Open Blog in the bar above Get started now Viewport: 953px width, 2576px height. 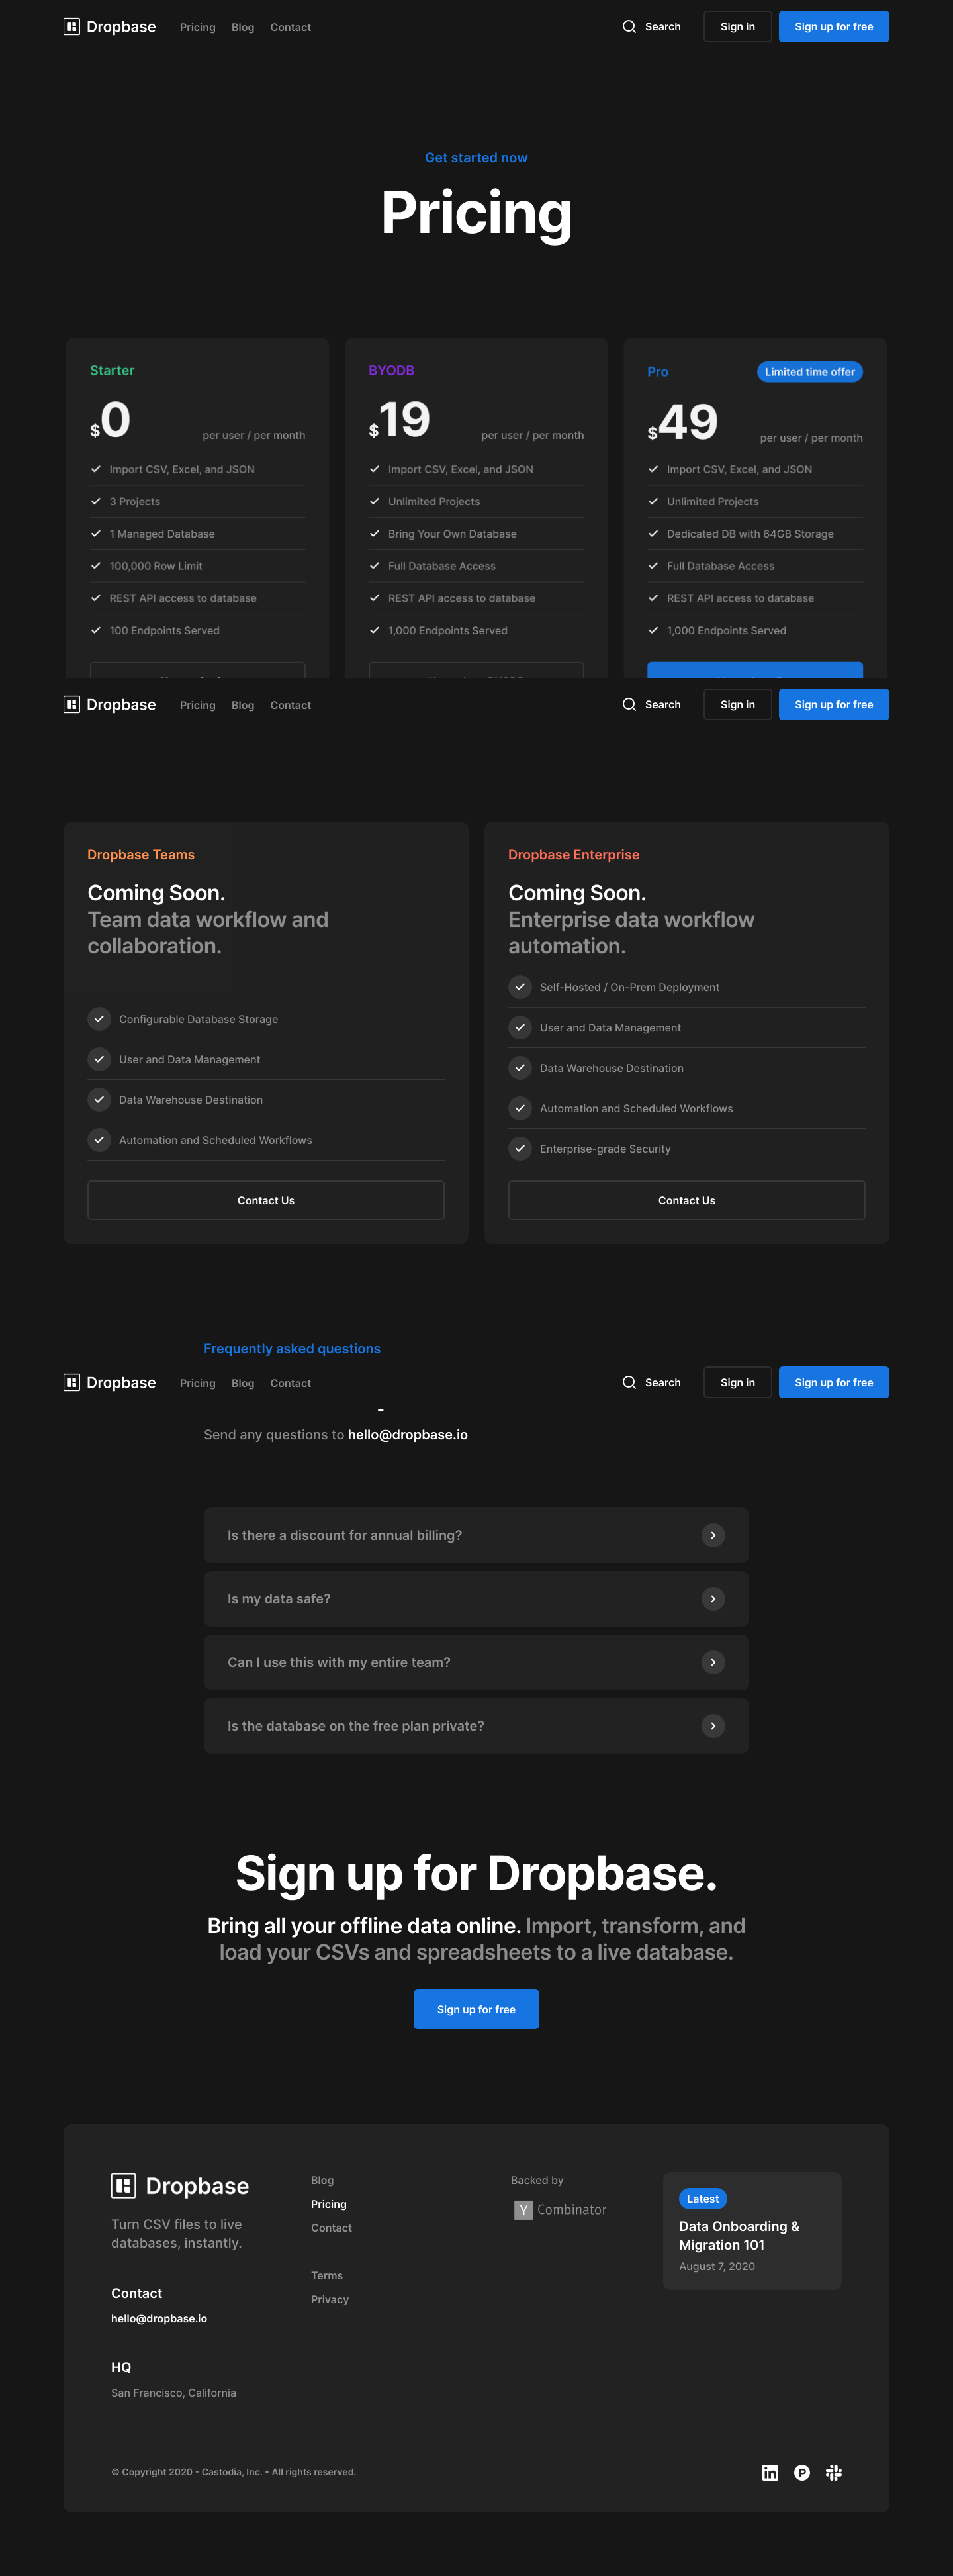point(243,28)
